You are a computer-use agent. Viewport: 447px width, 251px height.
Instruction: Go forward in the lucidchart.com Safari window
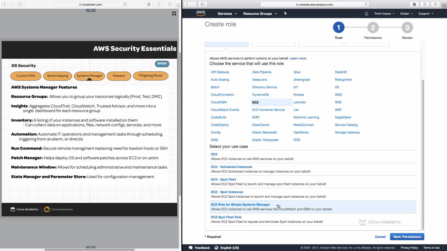point(11,5)
